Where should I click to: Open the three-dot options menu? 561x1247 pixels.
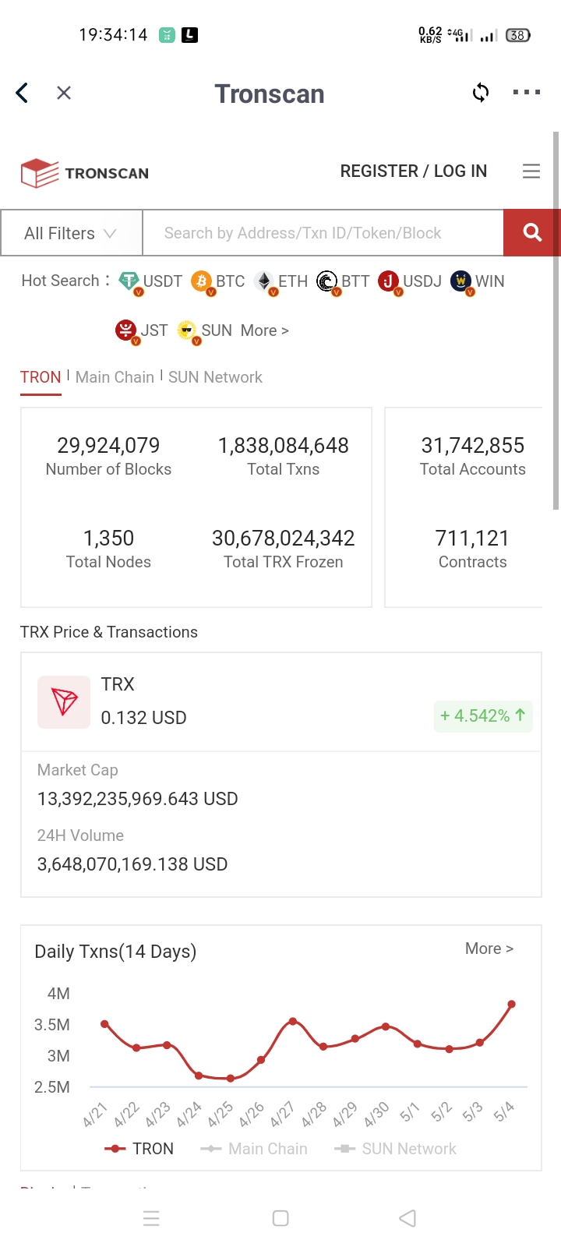527,93
